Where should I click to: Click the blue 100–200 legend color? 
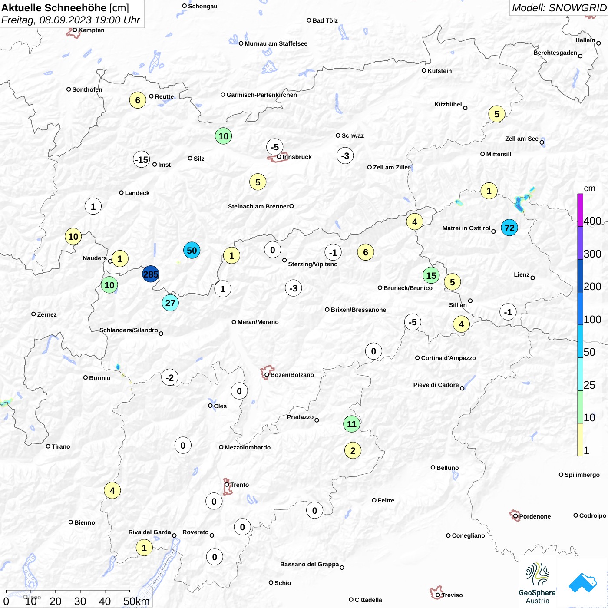(580, 308)
